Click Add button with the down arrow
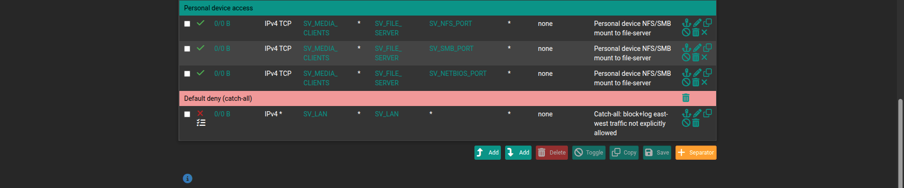Image resolution: width=904 pixels, height=188 pixels. 518,153
